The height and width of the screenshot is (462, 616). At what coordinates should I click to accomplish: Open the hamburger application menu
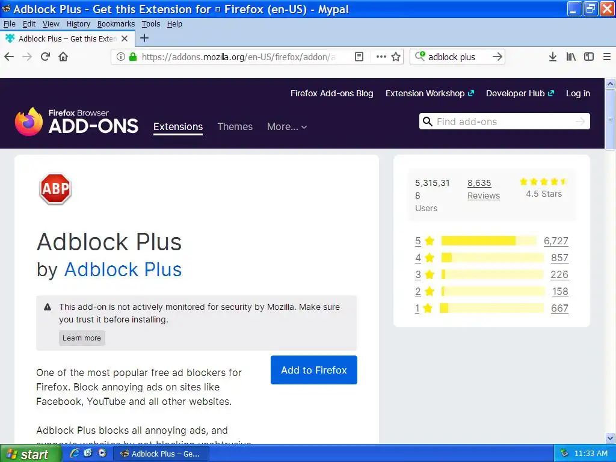point(606,57)
